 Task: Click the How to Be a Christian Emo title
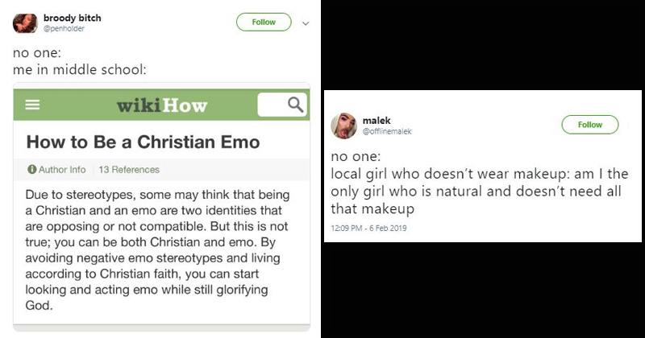(144, 142)
